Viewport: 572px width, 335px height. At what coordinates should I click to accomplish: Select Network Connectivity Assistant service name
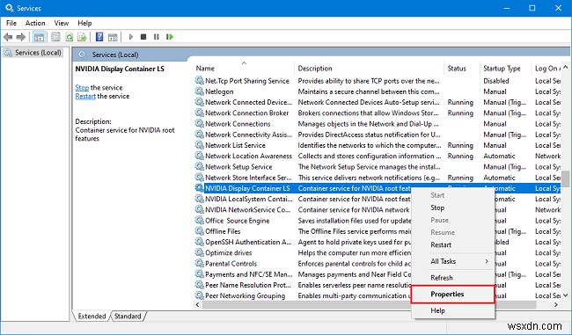click(x=248, y=135)
